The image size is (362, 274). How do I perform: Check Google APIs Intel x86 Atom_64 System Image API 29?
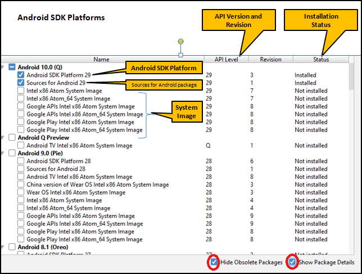point(21,114)
